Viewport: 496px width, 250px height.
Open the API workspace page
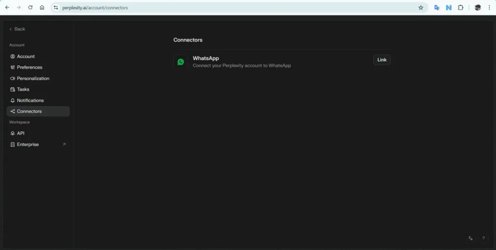coord(38,133)
